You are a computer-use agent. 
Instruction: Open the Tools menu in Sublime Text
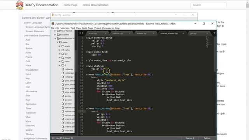pos(91,28)
